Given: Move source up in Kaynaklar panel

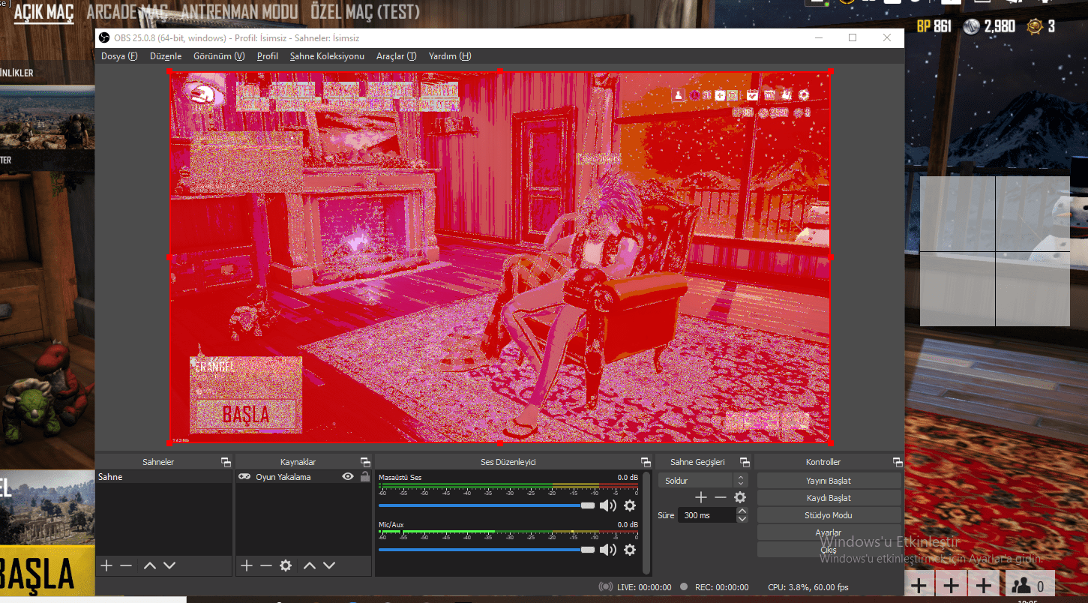Looking at the screenshot, I should click(310, 565).
